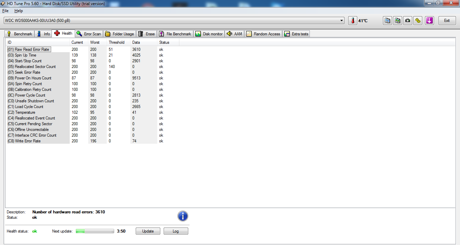Open the Help menu
Viewport: 460px width, 245px height.
tap(19, 11)
